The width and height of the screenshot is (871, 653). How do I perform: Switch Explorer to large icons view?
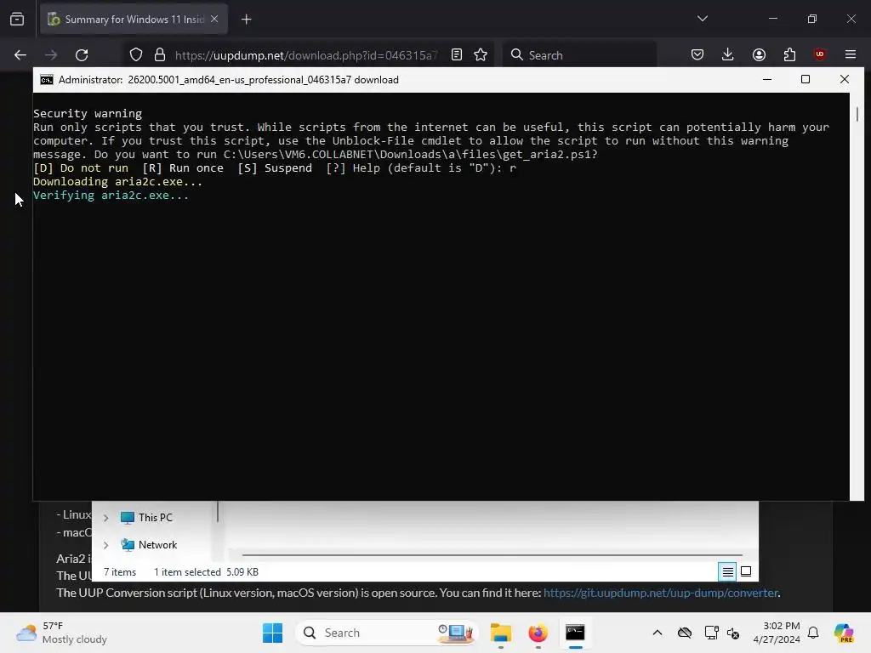(x=746, y=571)
